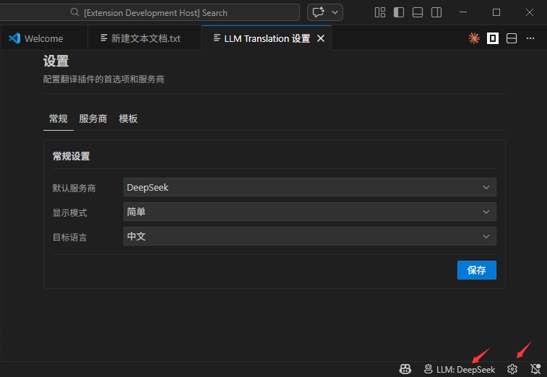This screenshot has height=377, width=547.
Task: Switch to the Welcome tab
Action: [x=44, y=38]
